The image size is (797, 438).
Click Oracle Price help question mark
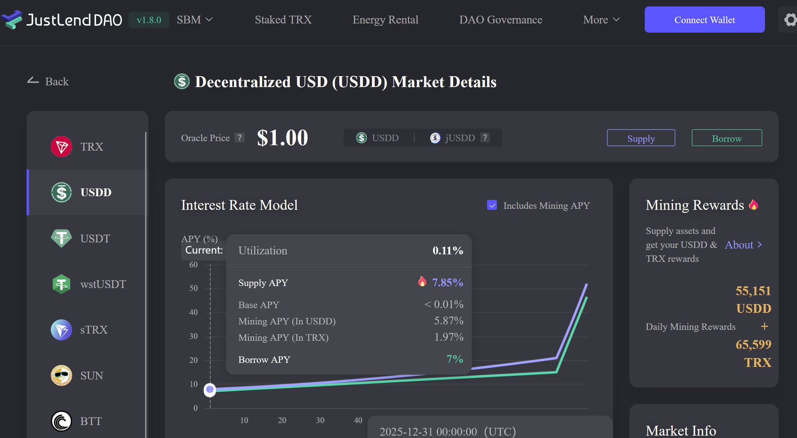[240, 138]
